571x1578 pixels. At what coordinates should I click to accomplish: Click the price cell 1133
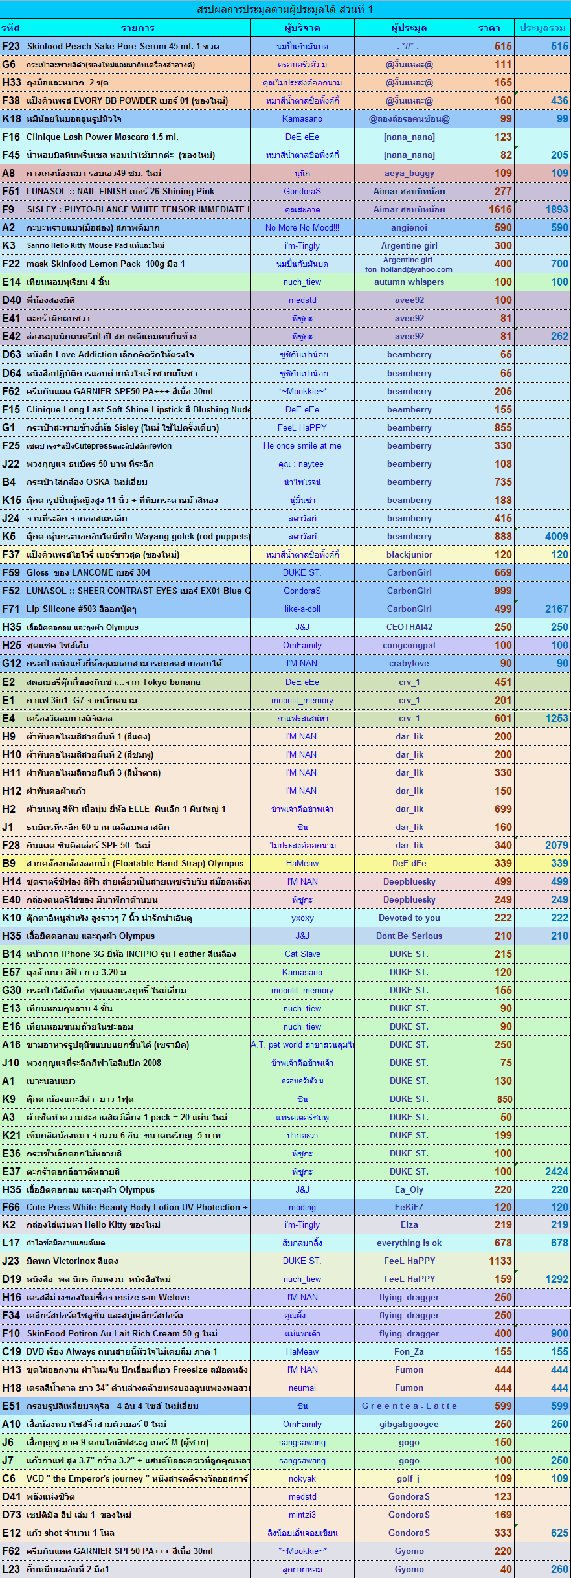pos(489,1261)
